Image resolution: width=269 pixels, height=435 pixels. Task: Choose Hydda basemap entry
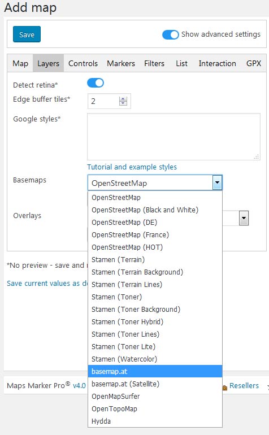[x=155, y=421]
